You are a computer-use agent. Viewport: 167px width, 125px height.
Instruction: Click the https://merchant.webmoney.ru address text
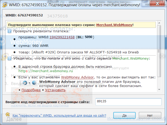[x=46, y=71]
